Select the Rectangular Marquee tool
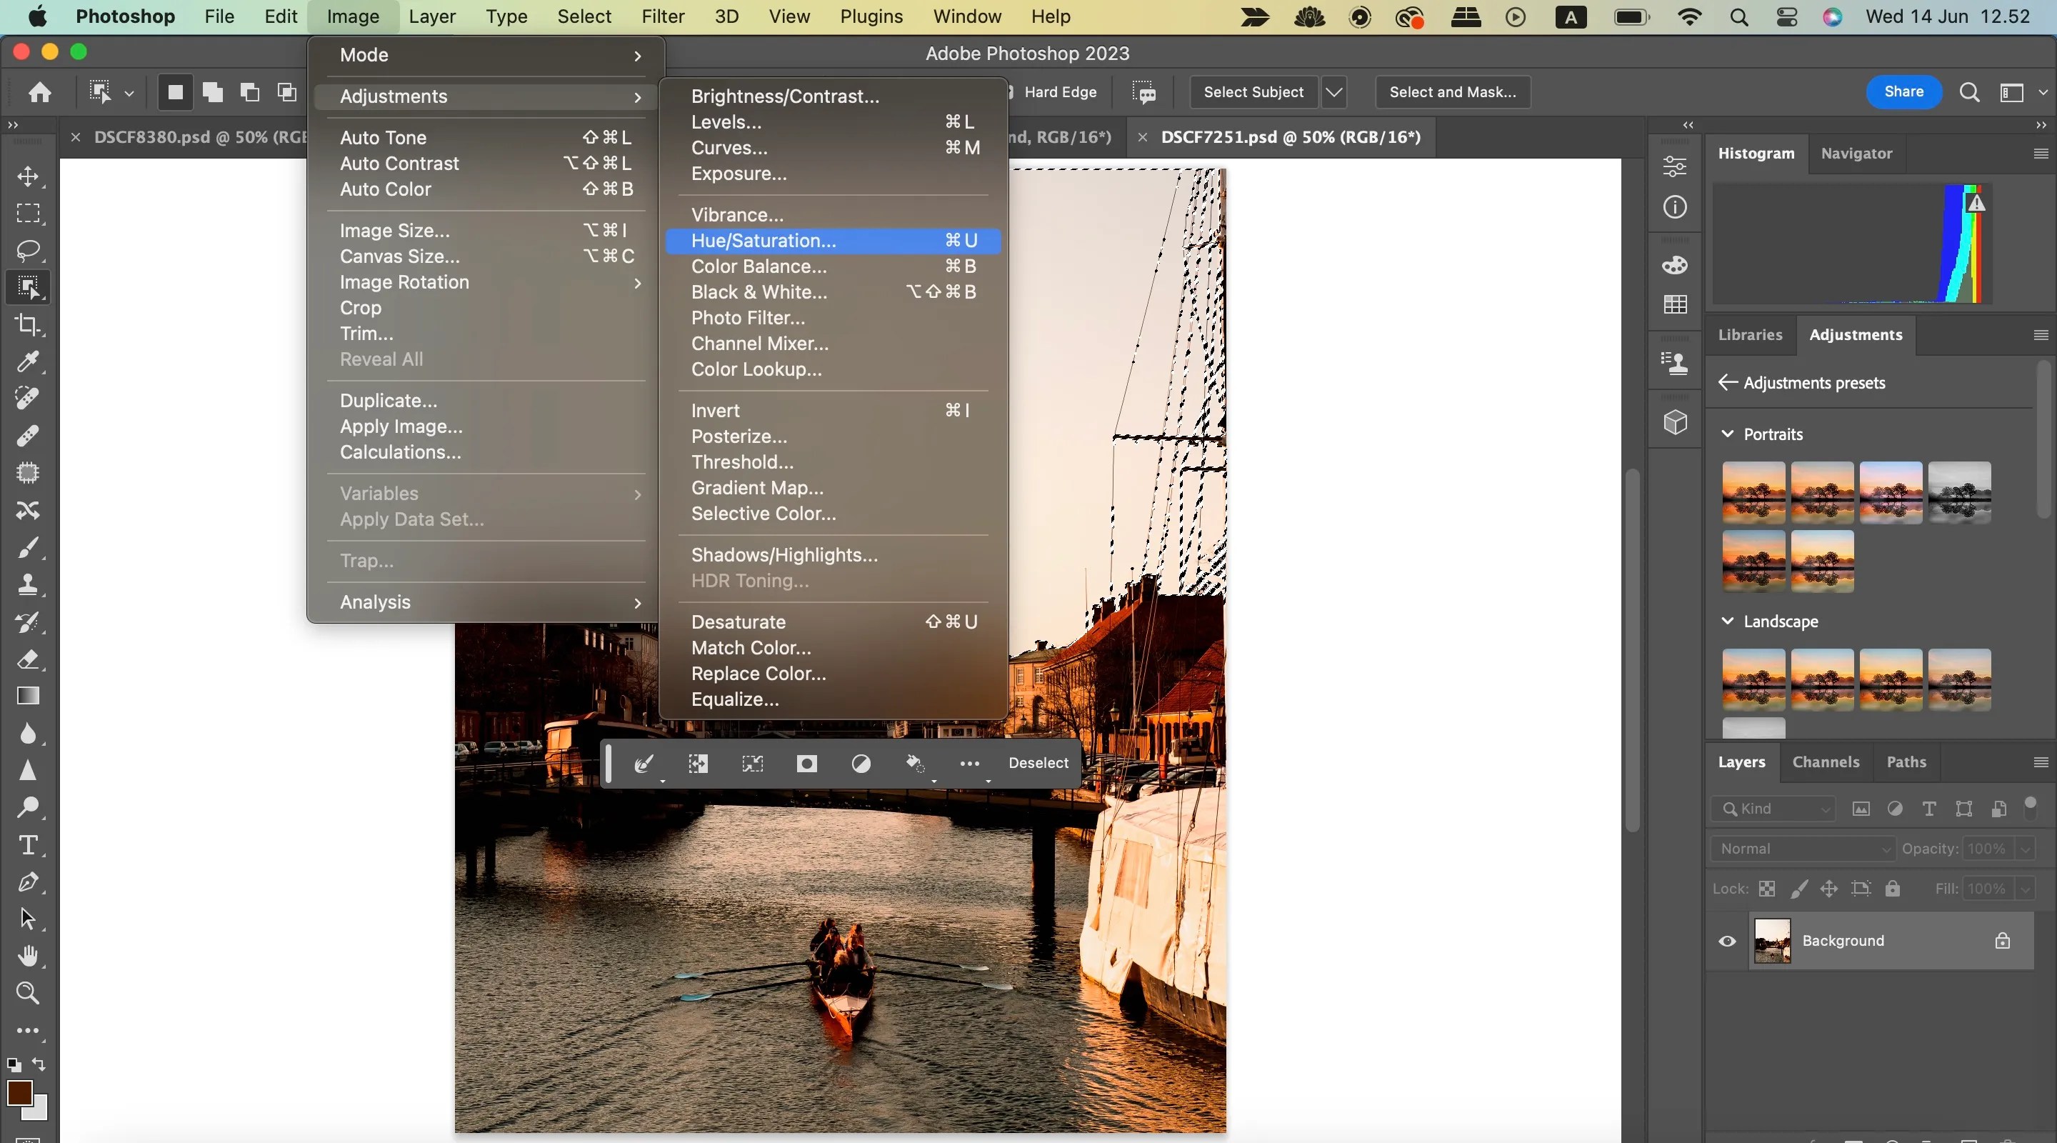The height and width of the screenshot is (1143, 2057). 28,214
